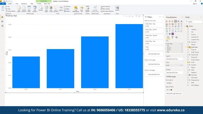
Task: Click New Quick Measure button
Action: click(x=107, y=11)
